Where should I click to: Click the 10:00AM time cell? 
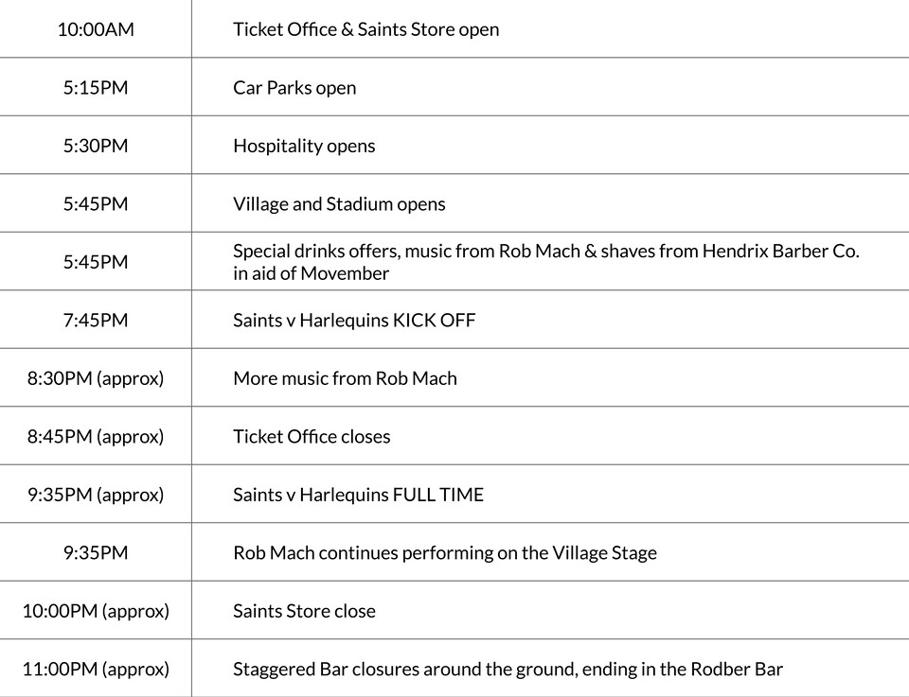click(96, 29)
